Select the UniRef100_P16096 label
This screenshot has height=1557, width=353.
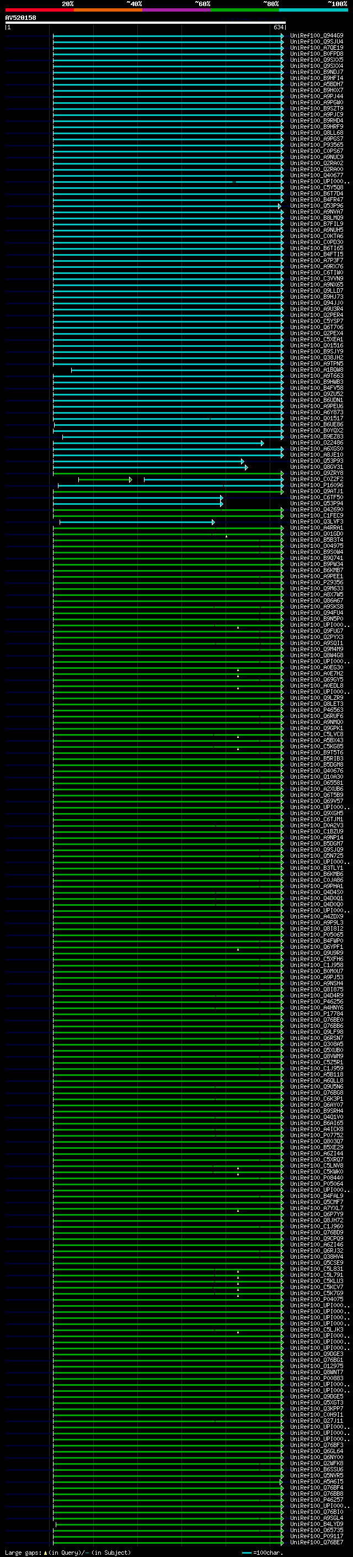click(x=317, y=485)
